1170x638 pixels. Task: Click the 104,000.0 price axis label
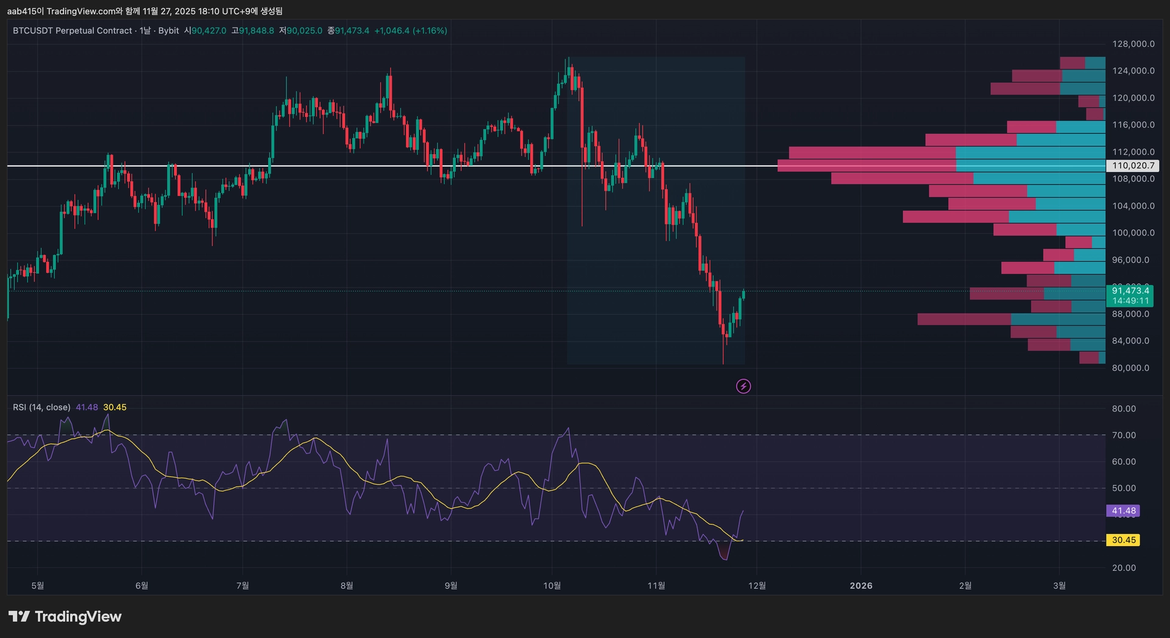point(1133,206)
